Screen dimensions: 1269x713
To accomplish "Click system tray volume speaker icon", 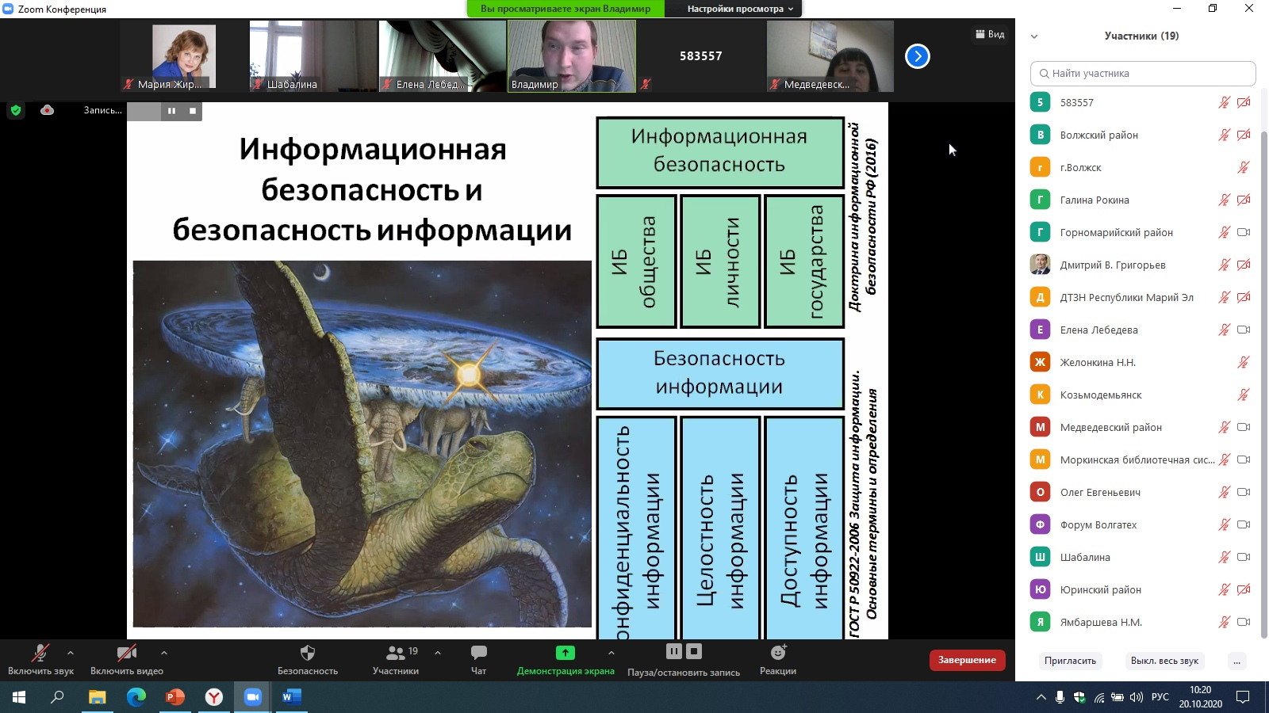I will pyautogui.click(x=1136, y=697).
